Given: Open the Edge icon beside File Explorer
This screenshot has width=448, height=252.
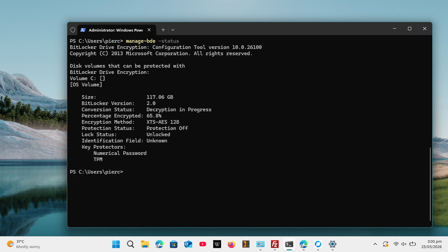Looking at the screenshot, I should point(159,244).
